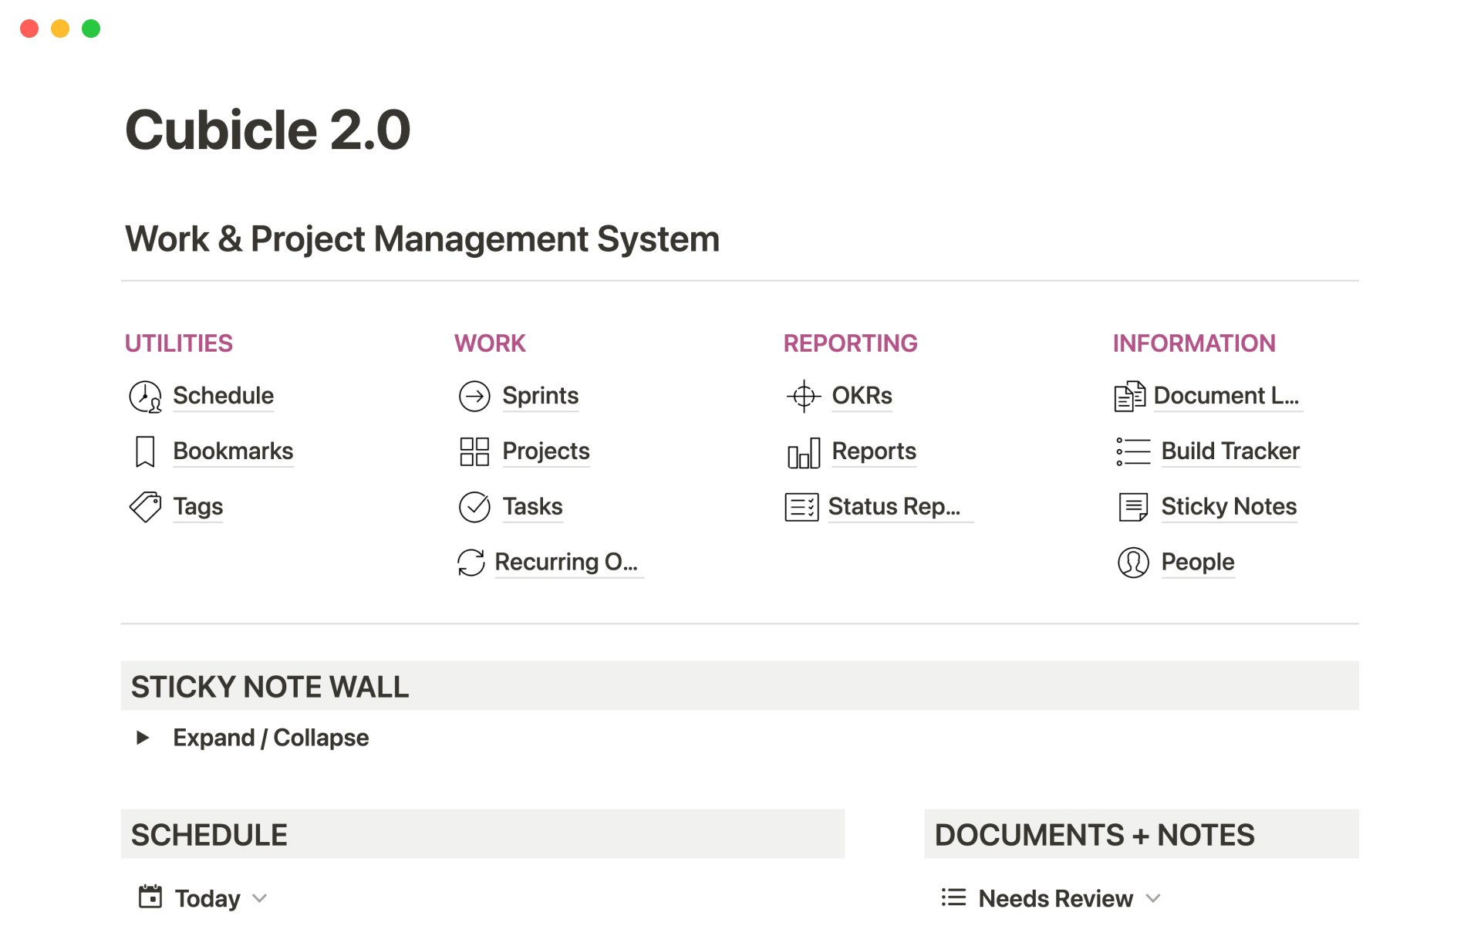Click the Schedule clock icon

coord(145,397)
